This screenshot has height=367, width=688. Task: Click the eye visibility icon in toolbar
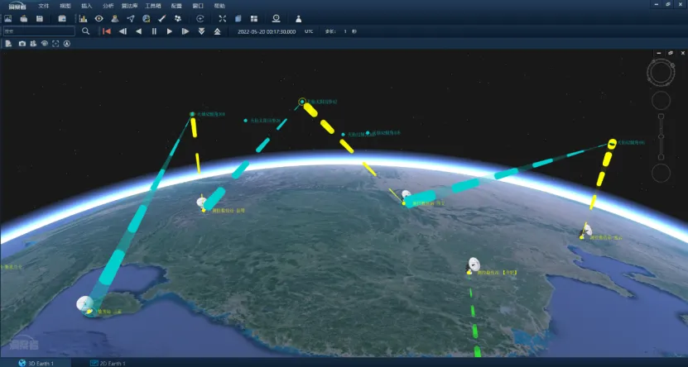coord(99,18)
